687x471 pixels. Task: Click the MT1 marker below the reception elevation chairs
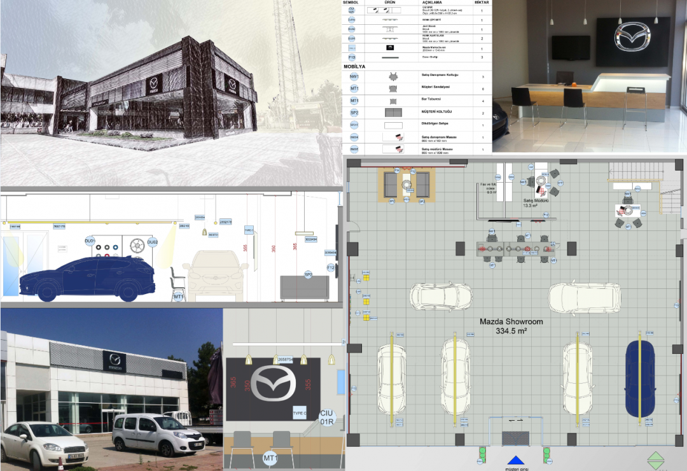pos(270,458)
